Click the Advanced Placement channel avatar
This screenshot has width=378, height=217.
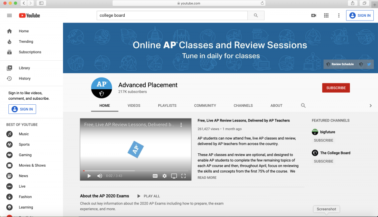tap(102, 88)
